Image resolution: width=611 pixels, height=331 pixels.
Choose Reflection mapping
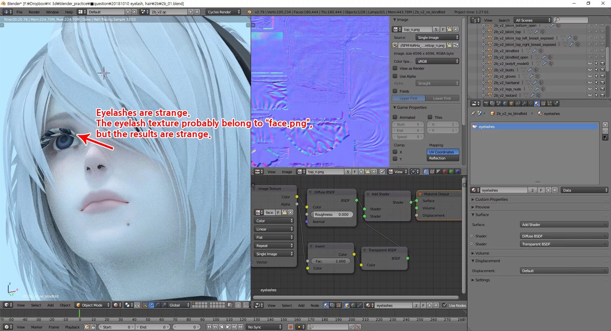pyautogui.click(x=443, y=158)
